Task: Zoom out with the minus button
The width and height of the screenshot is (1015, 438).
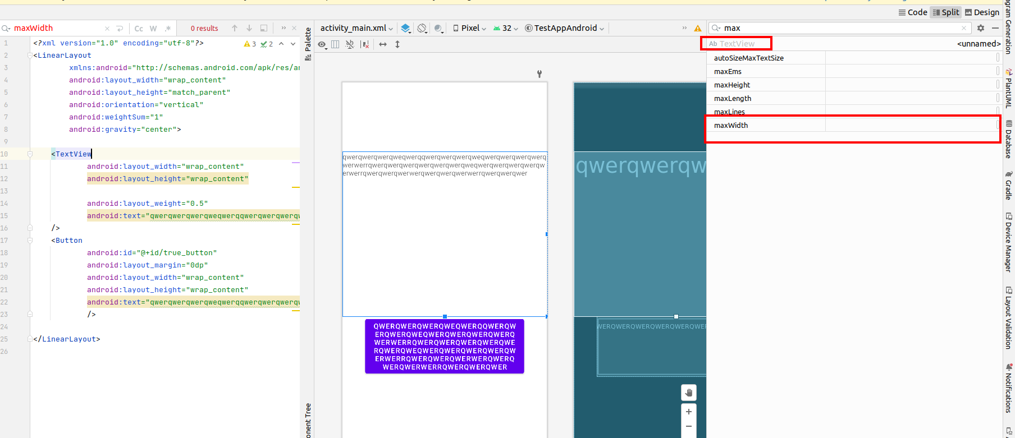Action: [x=689, y=427]
